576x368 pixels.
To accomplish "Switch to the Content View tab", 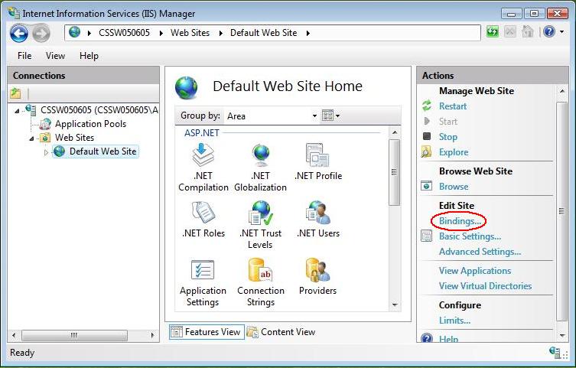I will click(x=281, y=332).
